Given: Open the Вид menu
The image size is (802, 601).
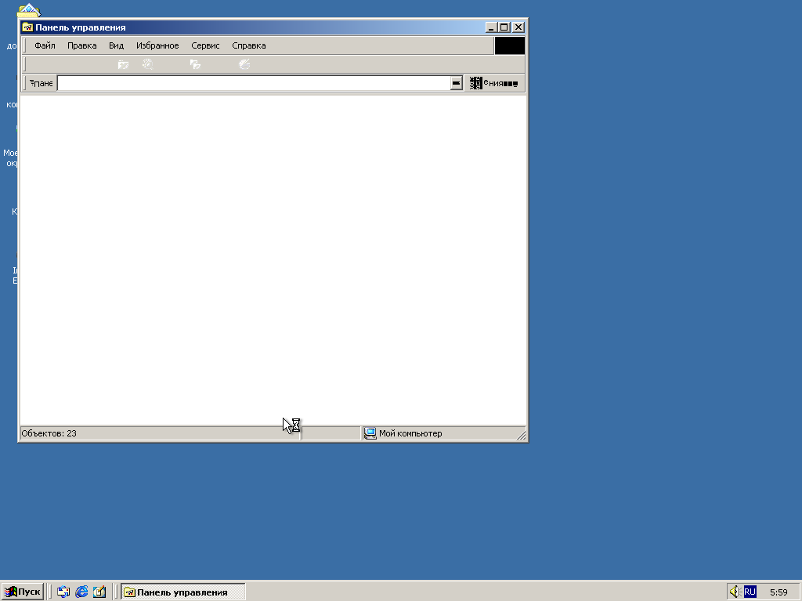Looking at the screenshot, I should [x=116, y=45].
